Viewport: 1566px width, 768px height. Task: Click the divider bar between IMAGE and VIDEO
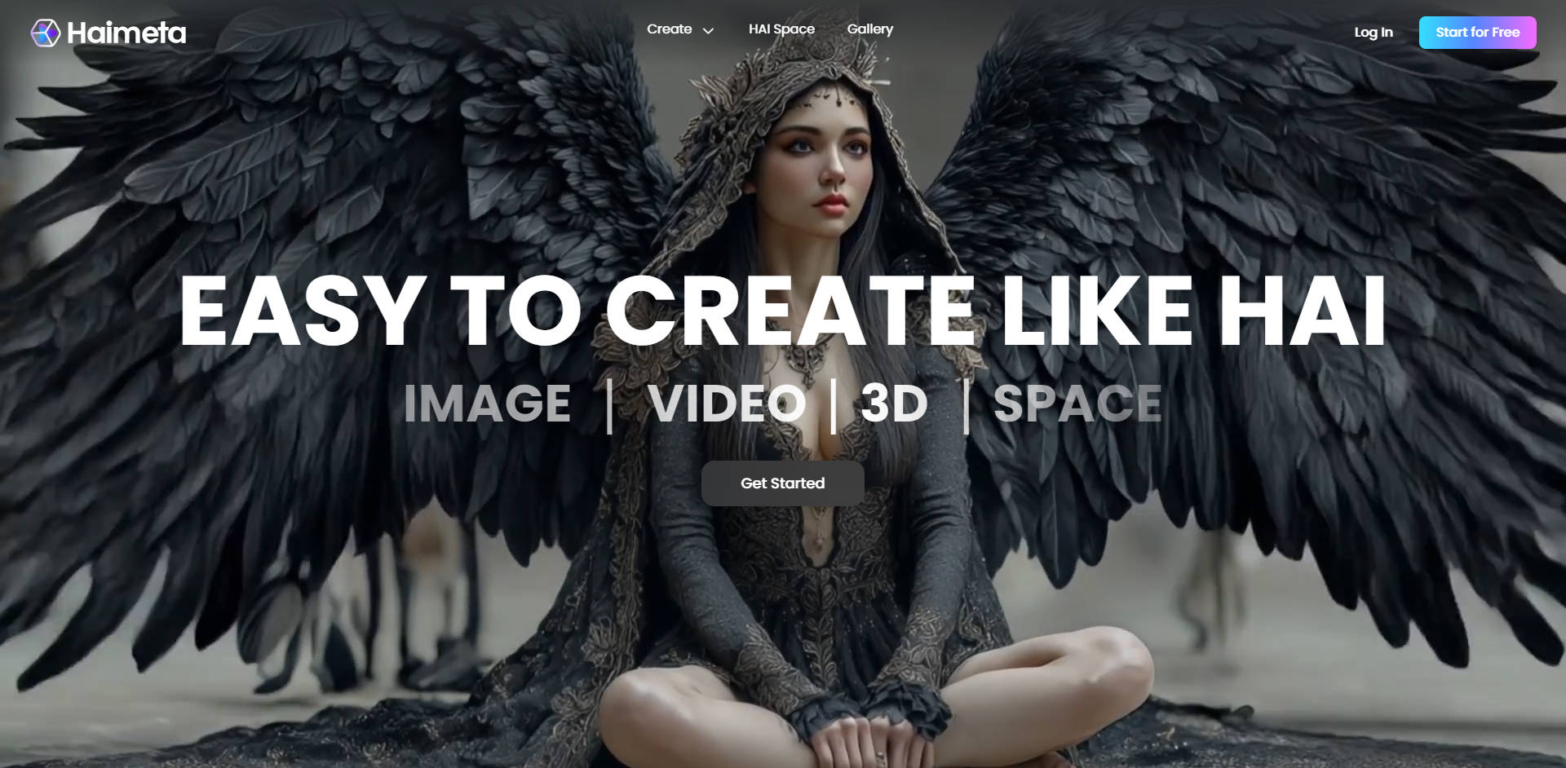[610, 405]
